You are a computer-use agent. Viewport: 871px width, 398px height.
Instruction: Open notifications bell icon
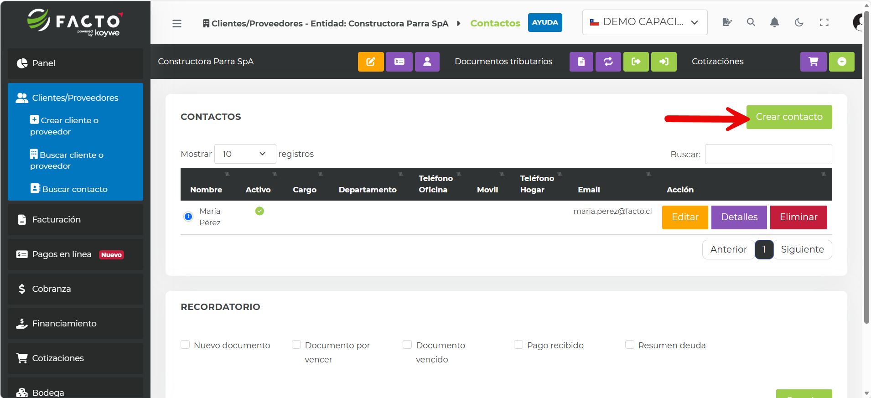774,22
